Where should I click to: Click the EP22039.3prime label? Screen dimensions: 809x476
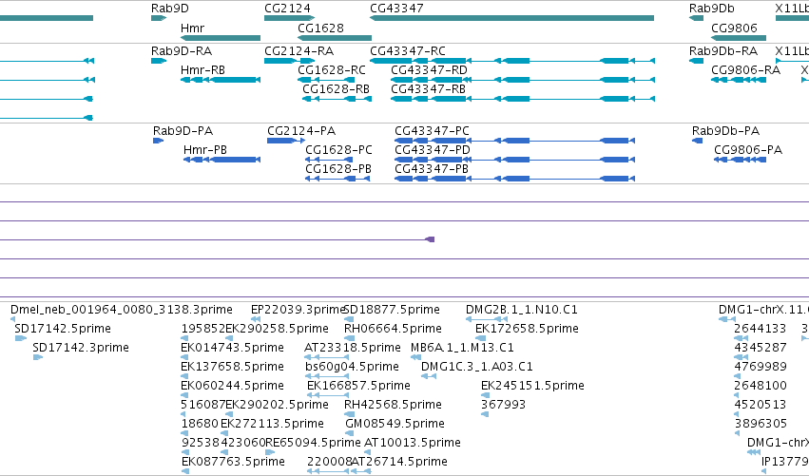pyautogui.click(x=298, y=310)
